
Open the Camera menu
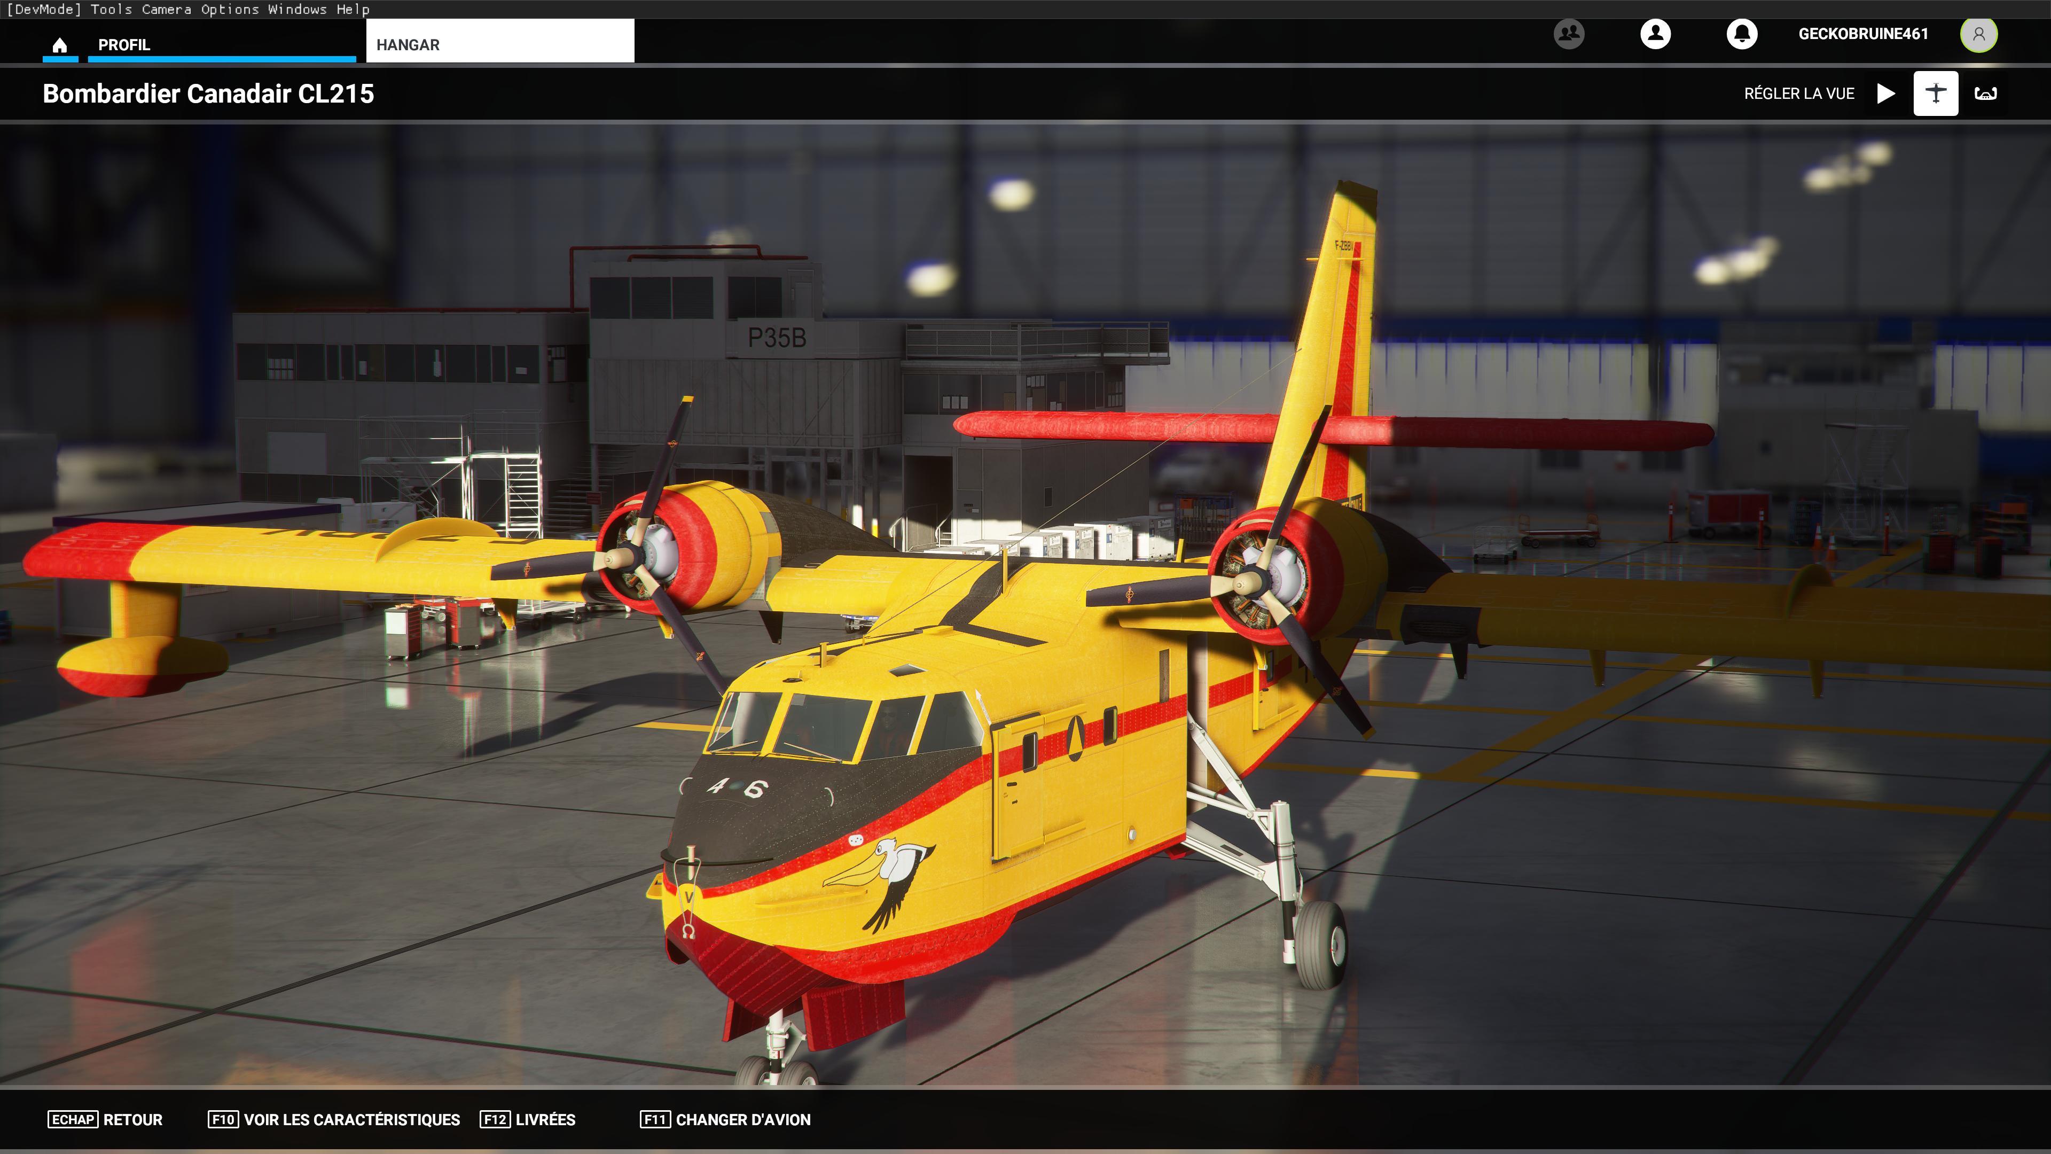tap(167, 9)
